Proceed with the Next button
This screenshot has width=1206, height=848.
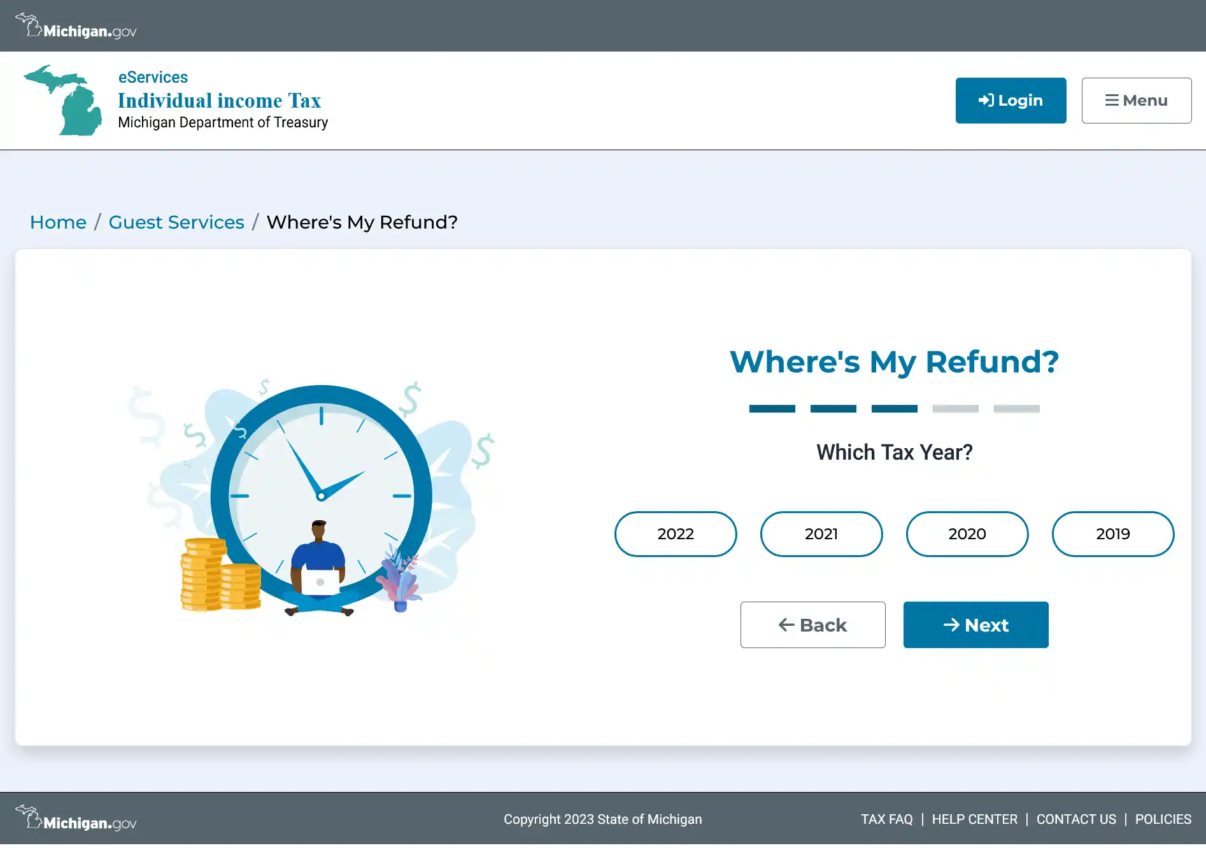[x=975, y=625]
